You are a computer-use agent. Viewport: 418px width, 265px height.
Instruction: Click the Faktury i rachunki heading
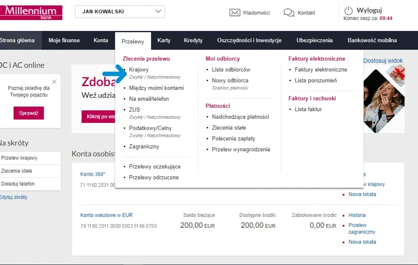tap(312, 98)
